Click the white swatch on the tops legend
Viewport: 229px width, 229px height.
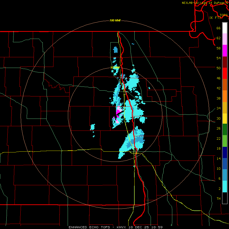coord(225,28)
